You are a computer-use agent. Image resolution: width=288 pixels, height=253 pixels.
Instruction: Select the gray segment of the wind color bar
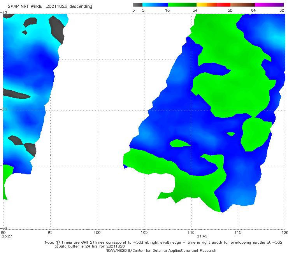tap(138, 5)
